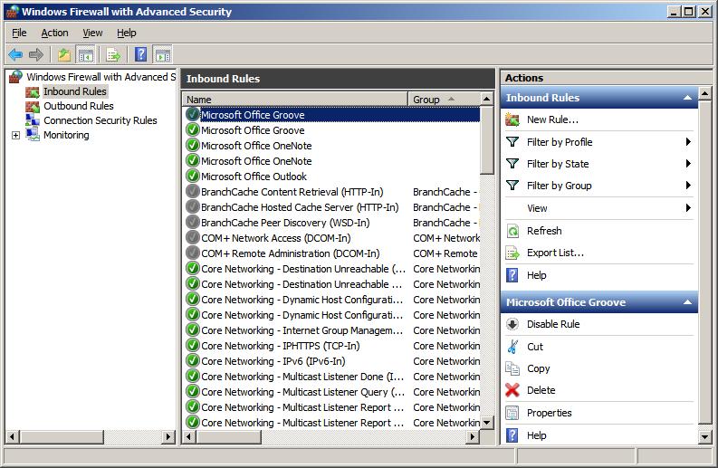Screen dimensions: 718x468
Task: Click the Delete action link
Action: 541,390
